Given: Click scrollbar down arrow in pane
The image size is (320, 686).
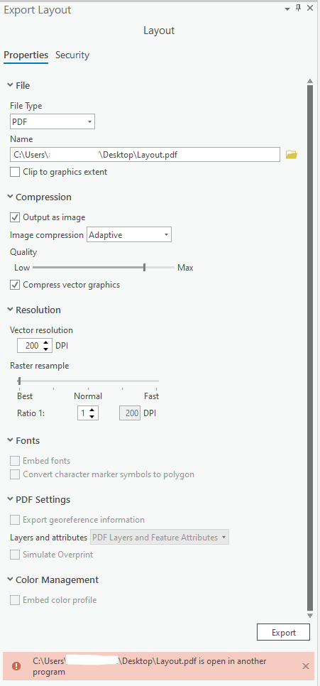Looking at the screenshot, I should tap(310, 615).
